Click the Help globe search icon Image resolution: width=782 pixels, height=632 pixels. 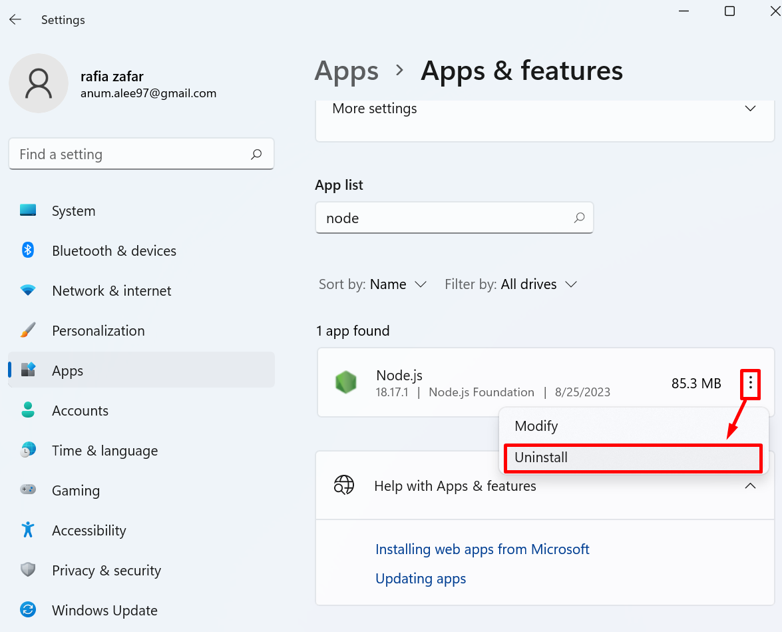344,485
